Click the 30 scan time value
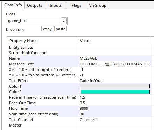154x130 pixels. point(82,114)
